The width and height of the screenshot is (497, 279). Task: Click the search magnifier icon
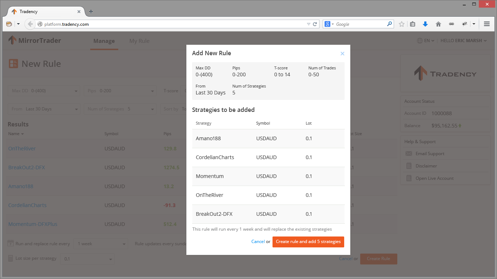point(390,24)
